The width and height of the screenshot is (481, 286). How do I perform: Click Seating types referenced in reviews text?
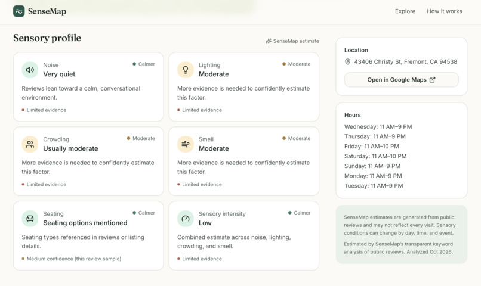coord(83,241)
